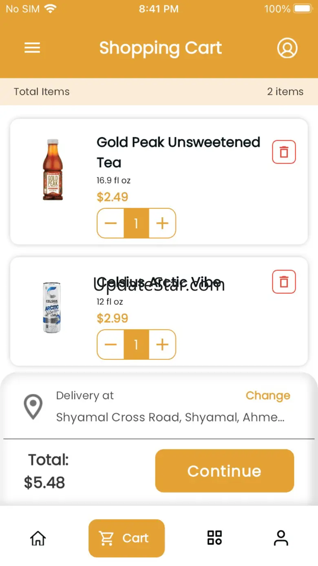Screen dimensions: 318x566
Task: Tap the Gold Peak Tea bottle image
Action: coord(53,170)
